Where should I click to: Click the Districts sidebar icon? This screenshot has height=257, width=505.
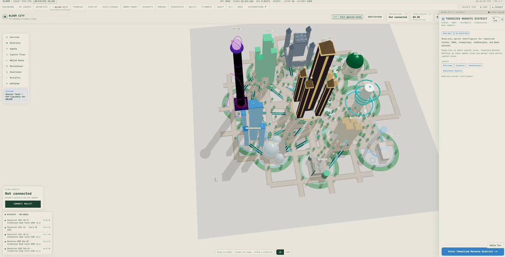click(x=7, y=43)
